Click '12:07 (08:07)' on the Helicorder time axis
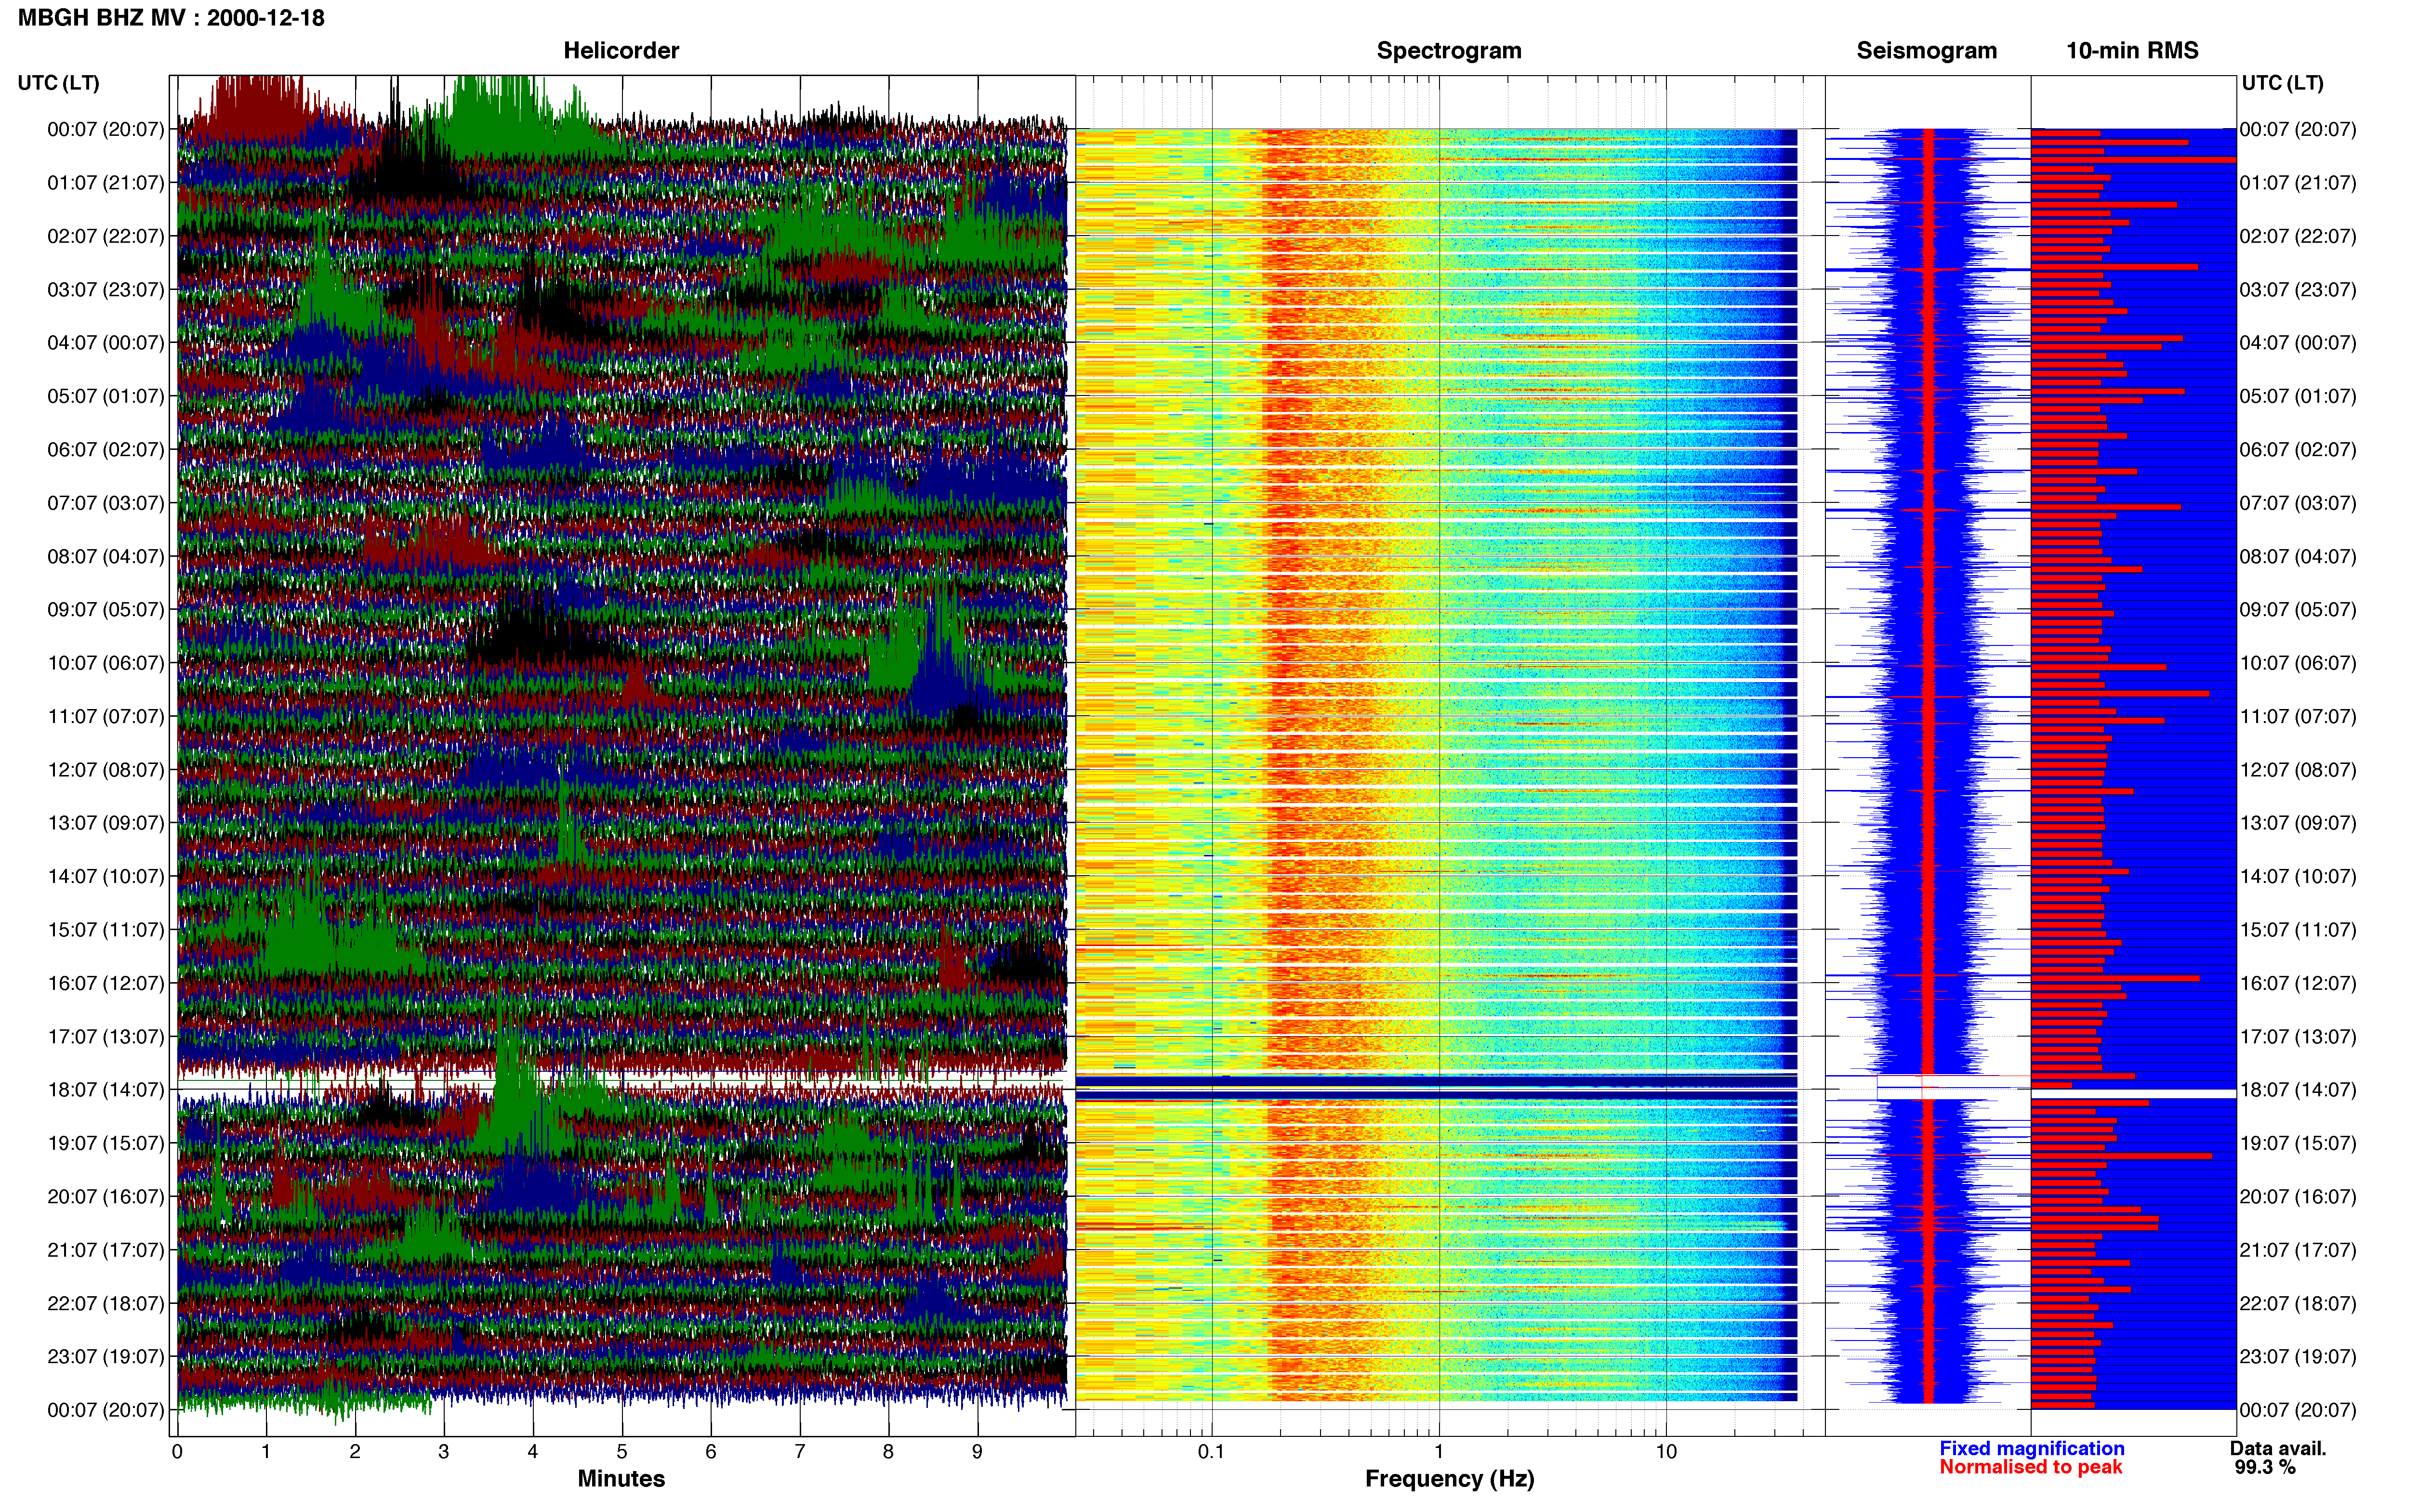2418x1512 pixels. click(106, 770)
